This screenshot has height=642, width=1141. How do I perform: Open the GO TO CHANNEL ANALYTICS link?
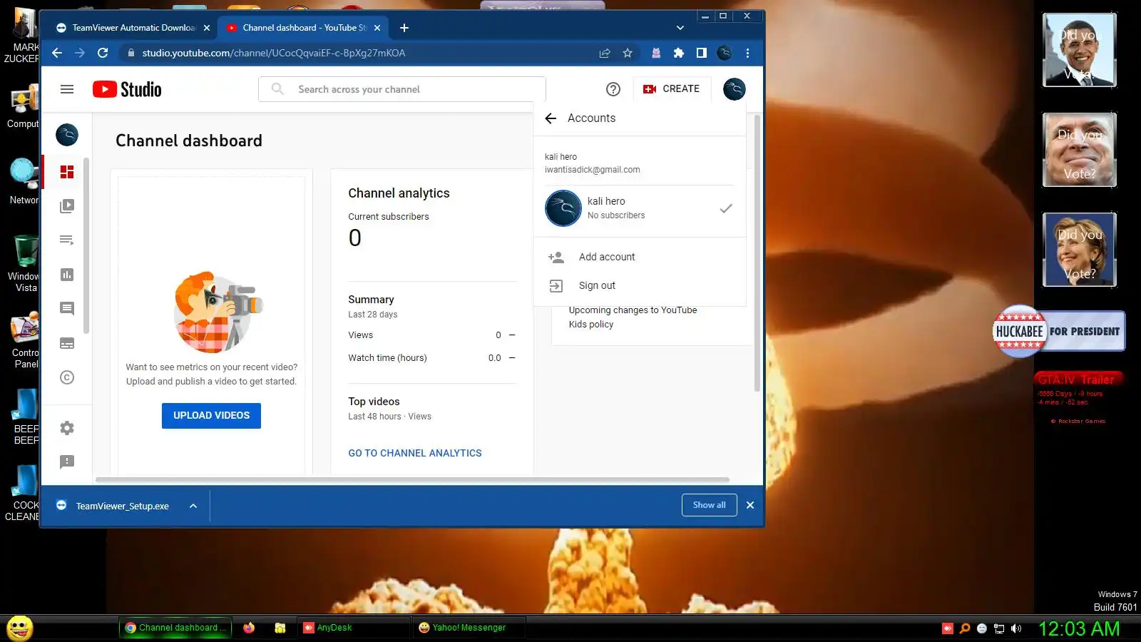click(x=415, y=453)
